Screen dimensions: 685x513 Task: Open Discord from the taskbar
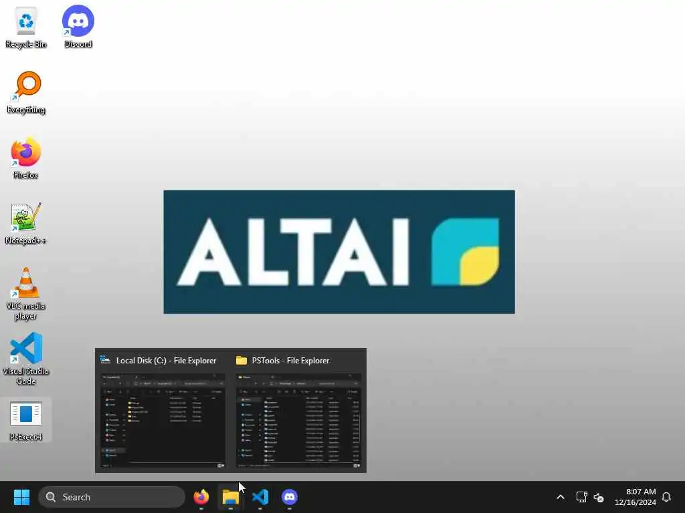click(x=289, y=497)
